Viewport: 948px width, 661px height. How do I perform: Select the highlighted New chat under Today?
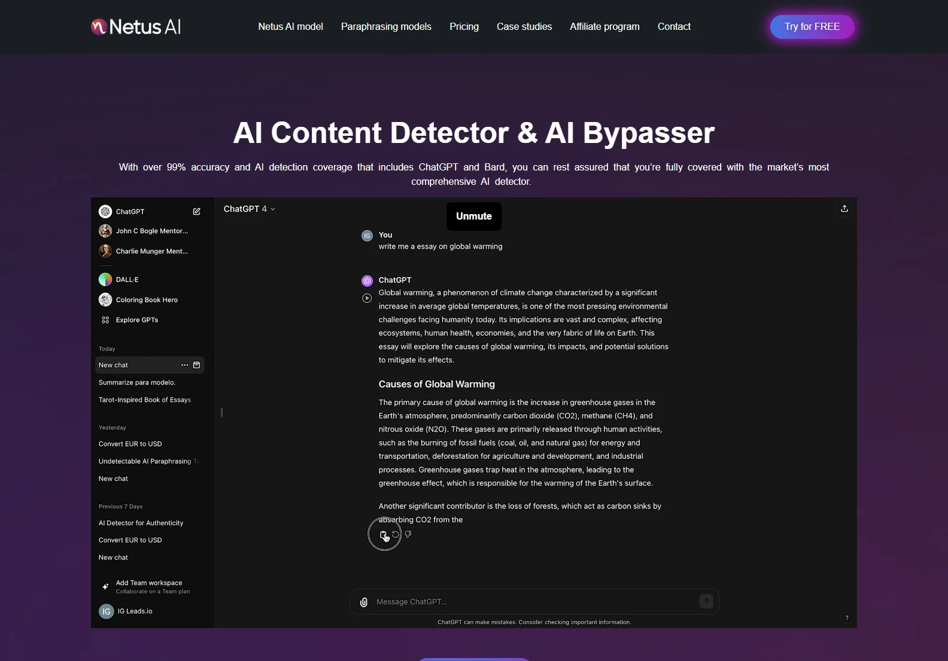150,365
